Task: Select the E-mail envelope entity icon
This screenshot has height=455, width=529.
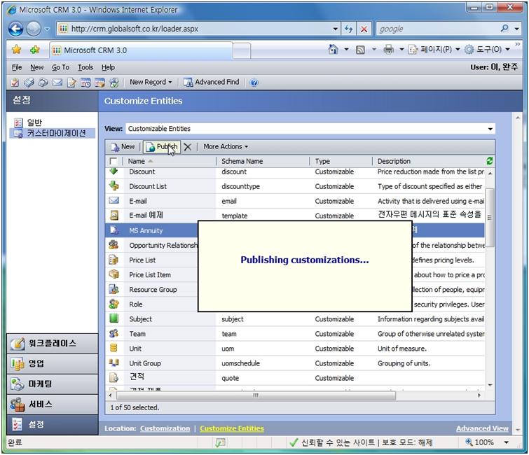Action: pyautogui.click(x=114, y=200)
